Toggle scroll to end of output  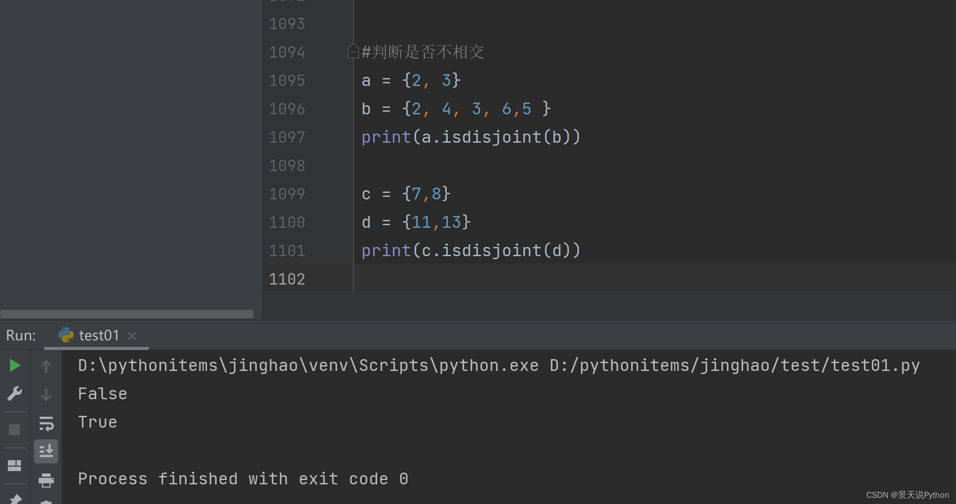coord(46,451)
